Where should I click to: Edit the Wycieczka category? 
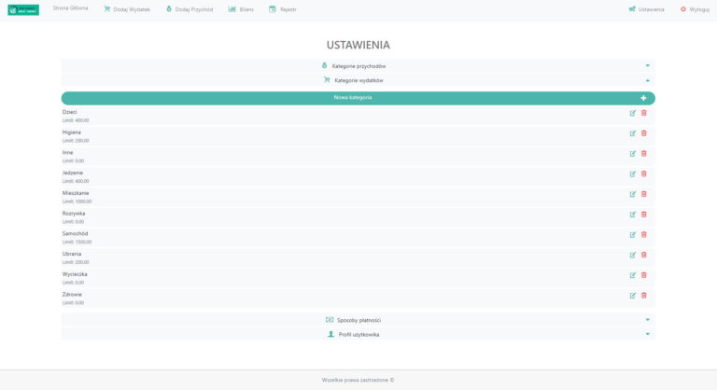[633, 274]
